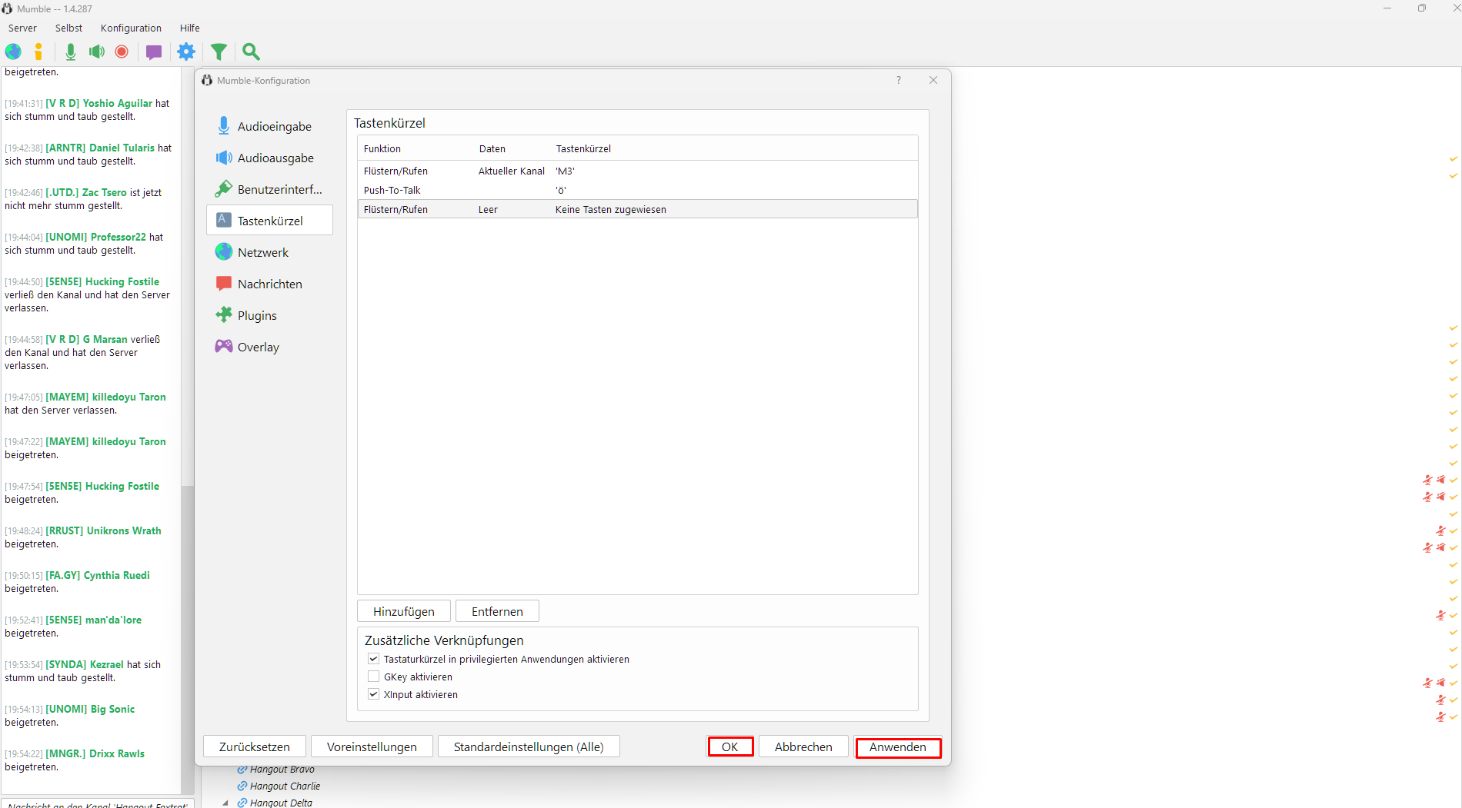Toggle comment via the purple chat icon
The height and width of the screenshot is (808, 1462).
tap(154, 52)
